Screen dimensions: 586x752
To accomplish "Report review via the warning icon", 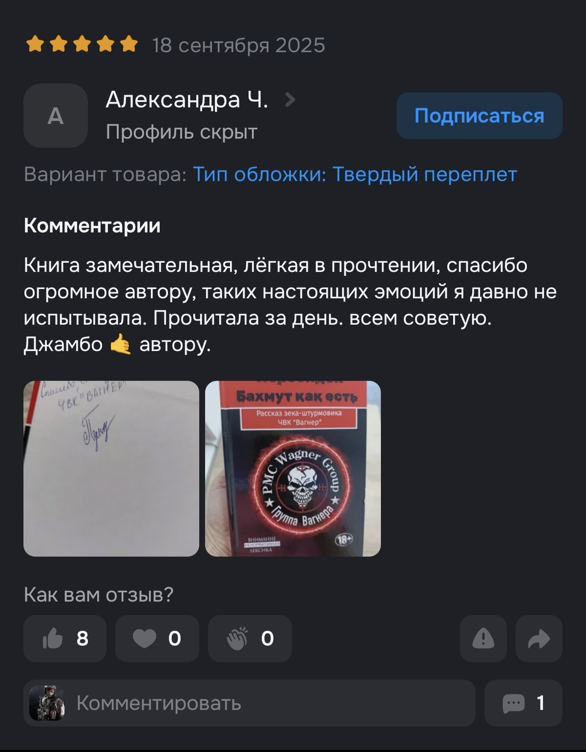I will pos(483,639).
